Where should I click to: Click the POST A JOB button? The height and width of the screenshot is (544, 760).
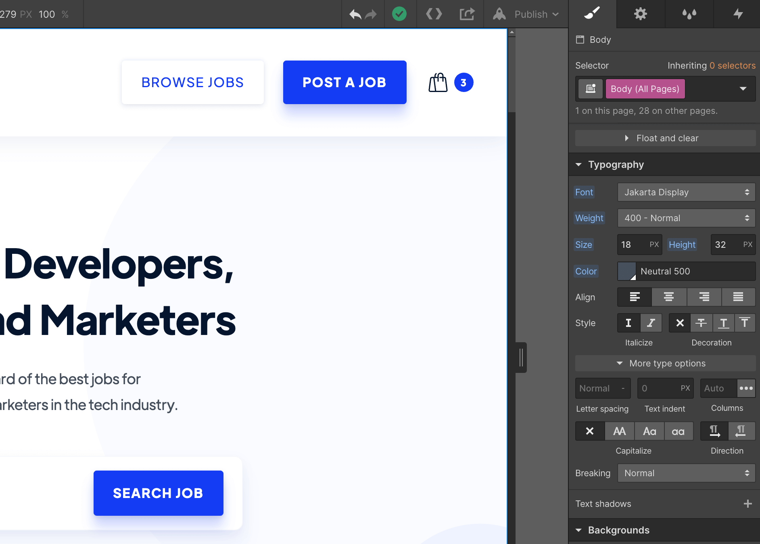(345, 82)
